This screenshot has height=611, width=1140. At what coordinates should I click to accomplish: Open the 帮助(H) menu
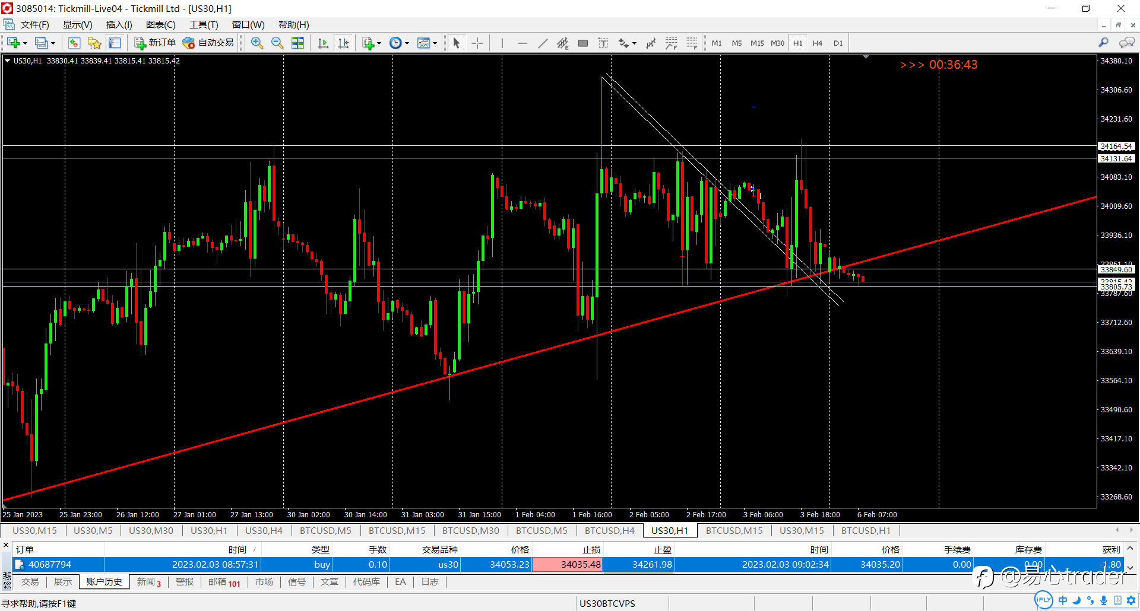tap(293, 24)
